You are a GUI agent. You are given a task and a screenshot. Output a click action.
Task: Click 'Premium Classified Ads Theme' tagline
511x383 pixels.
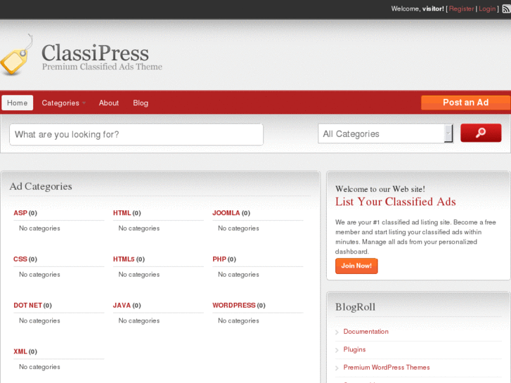pyautogui.click(x=102, y=67)
